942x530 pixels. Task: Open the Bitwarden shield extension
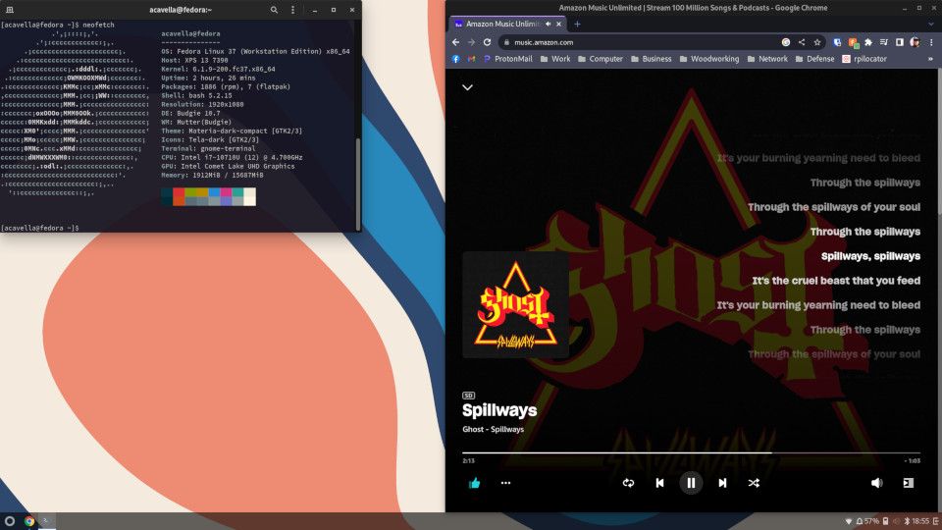coord(837,42)
